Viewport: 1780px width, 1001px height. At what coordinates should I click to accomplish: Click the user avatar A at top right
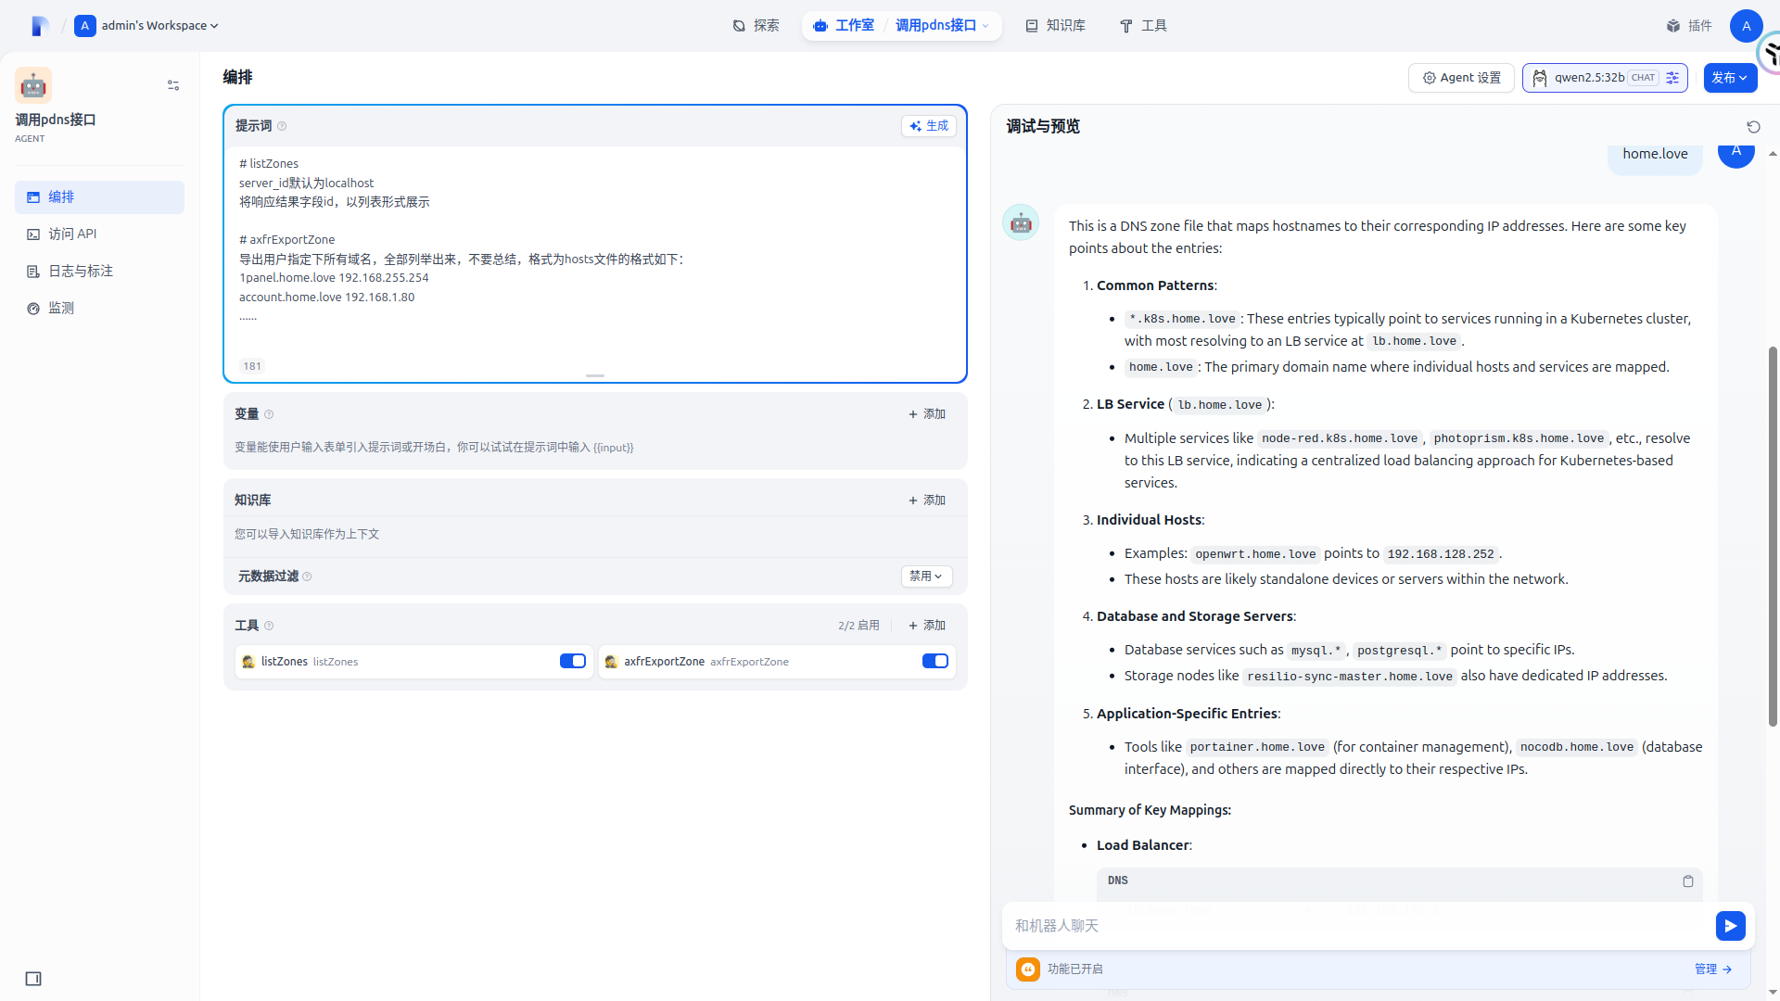1746,26
